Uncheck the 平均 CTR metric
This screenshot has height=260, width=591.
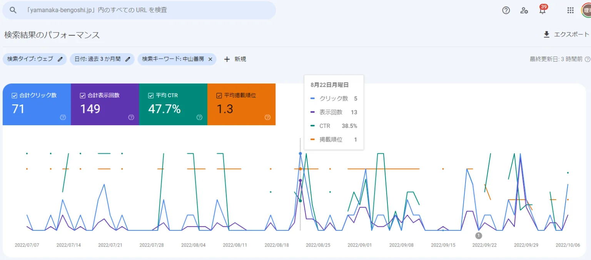click(151, 96)
